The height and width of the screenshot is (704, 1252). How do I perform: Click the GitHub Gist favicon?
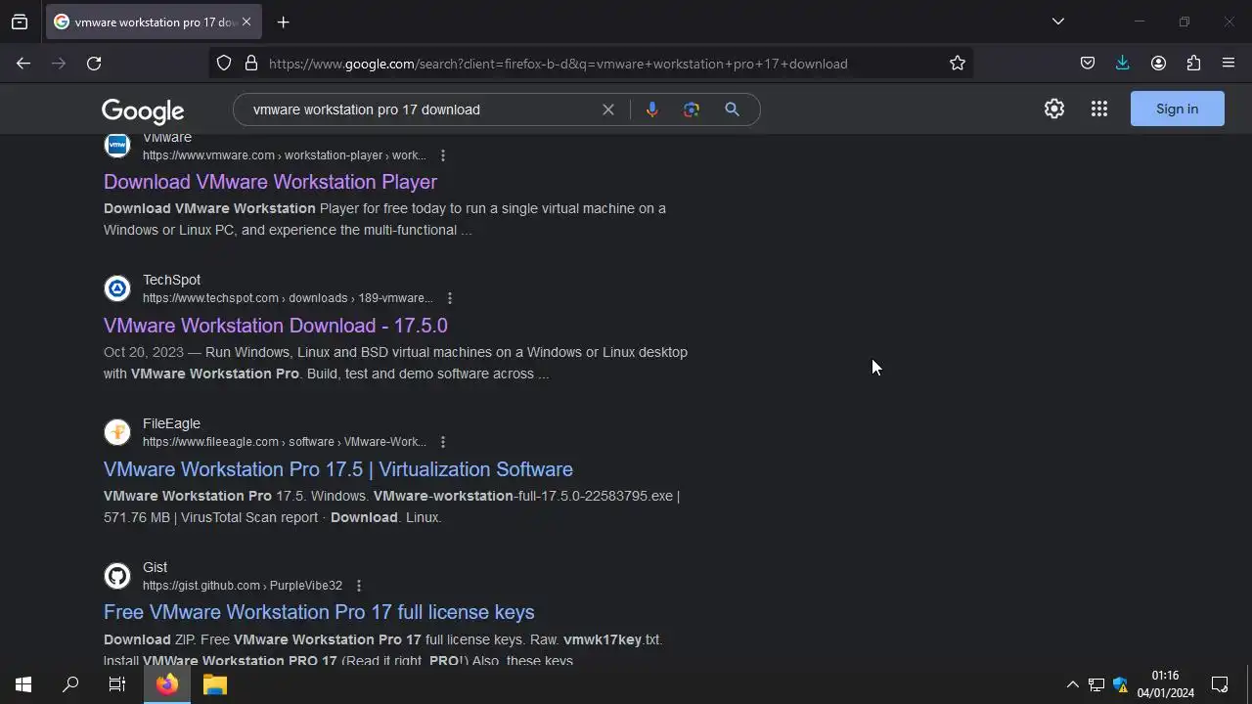[x=117, y=576]
